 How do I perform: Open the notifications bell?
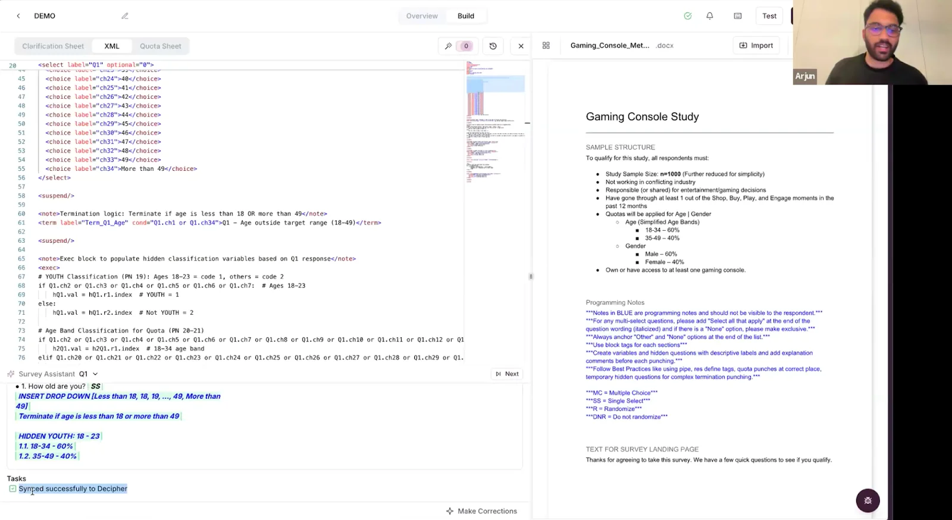pyautogui.click(x=710, y=16)
